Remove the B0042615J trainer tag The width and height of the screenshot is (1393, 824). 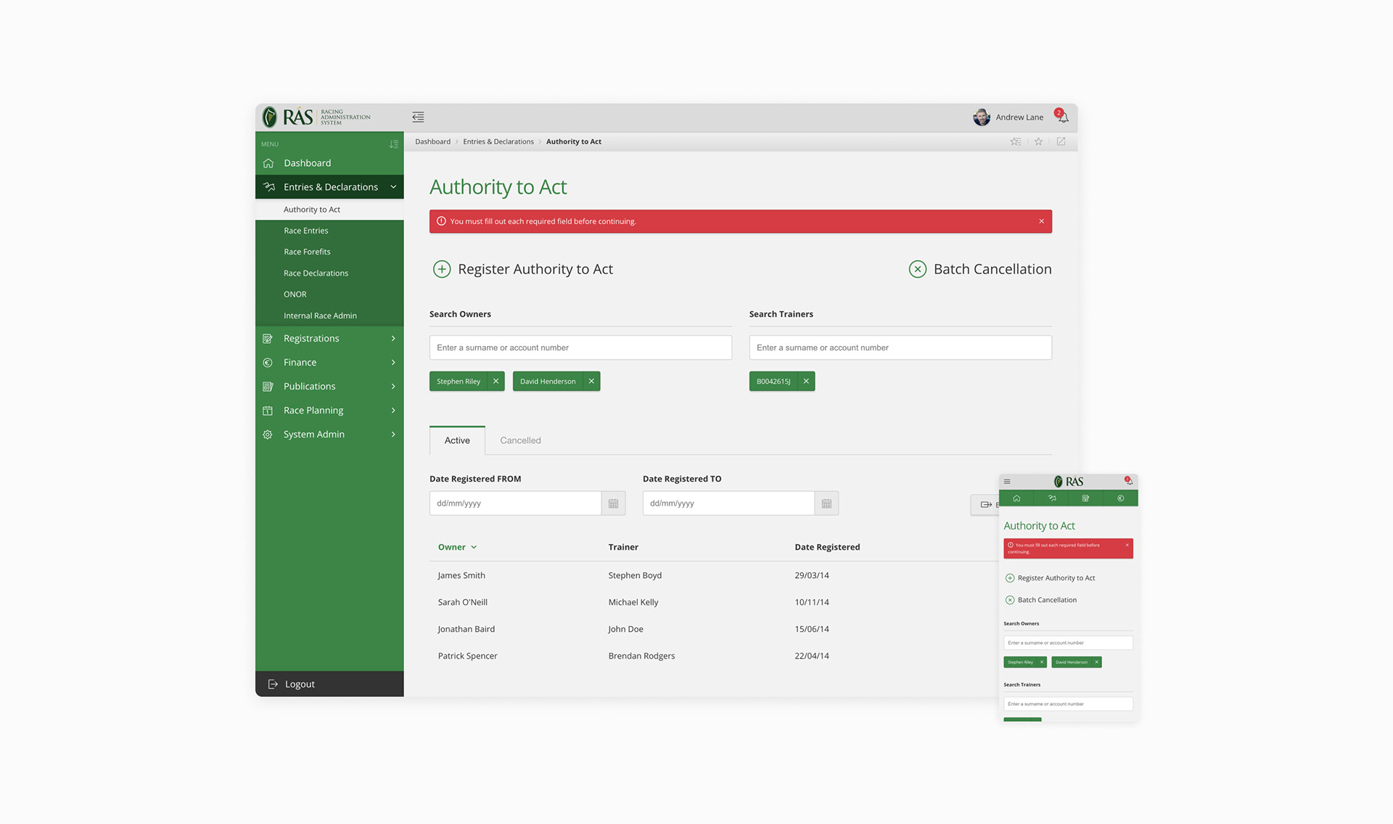tap(806, 382)
